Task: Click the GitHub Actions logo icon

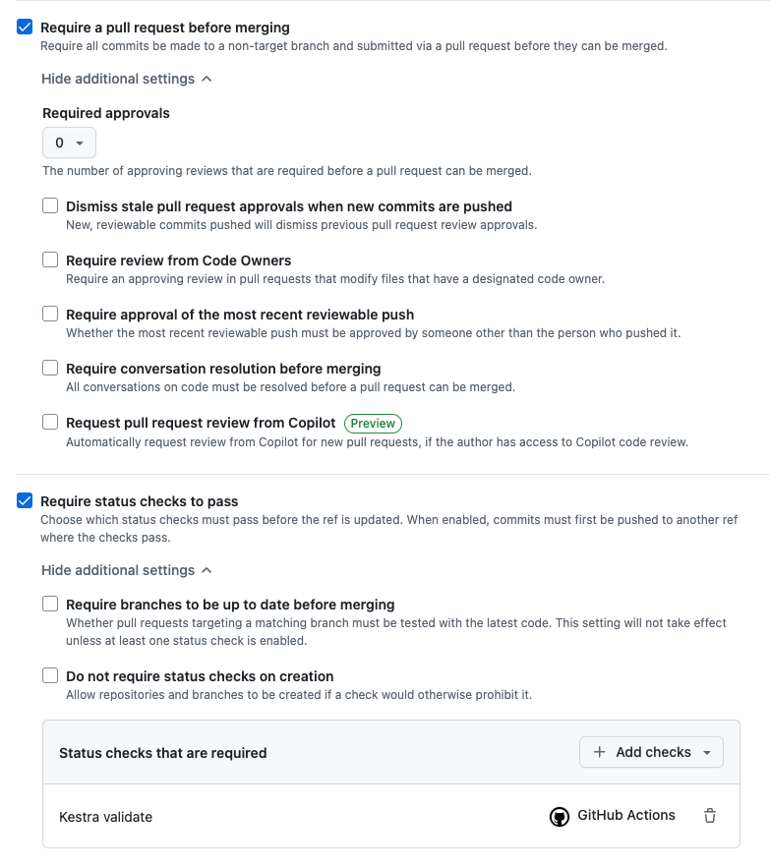Action: click(x=560, y=817)
